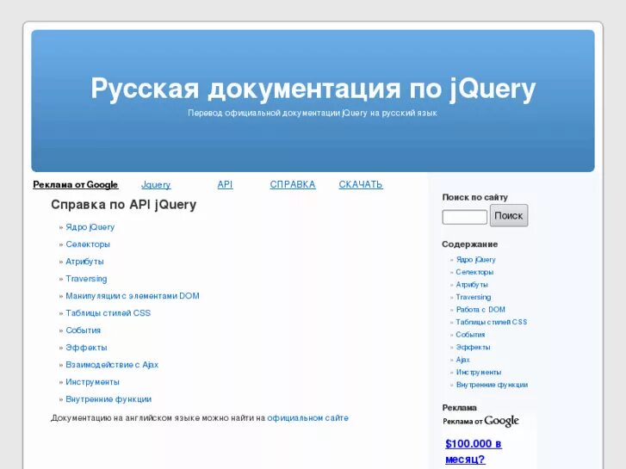
Task: Click the heading 'Справка по API jQuery'
Action: pyautogui.click(x=124, y=204)
